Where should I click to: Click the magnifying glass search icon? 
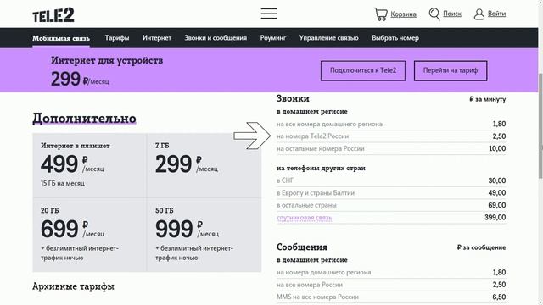coord(434,14)
